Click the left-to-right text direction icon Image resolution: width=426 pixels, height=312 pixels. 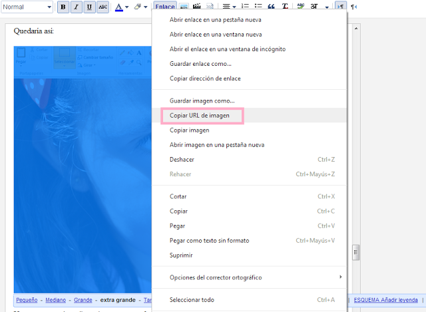[x=340, y=6]
